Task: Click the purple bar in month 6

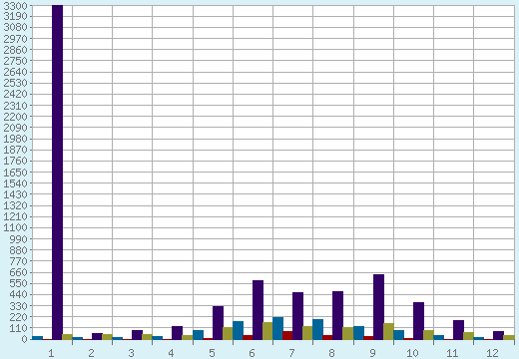Action: tap(258, 310)
